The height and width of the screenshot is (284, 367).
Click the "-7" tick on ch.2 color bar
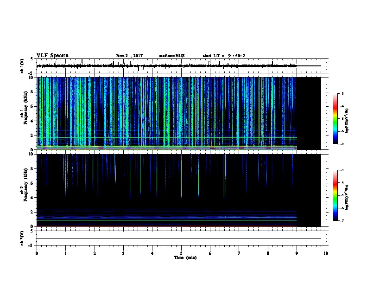[x=342, y=220]
